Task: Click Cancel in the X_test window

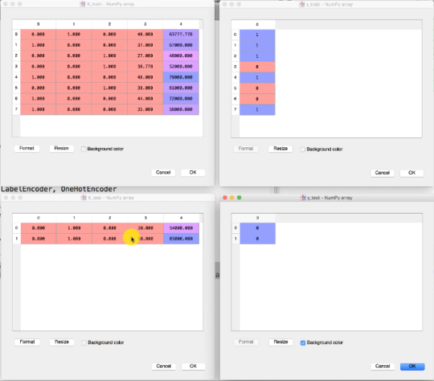Action: (164, 366)
